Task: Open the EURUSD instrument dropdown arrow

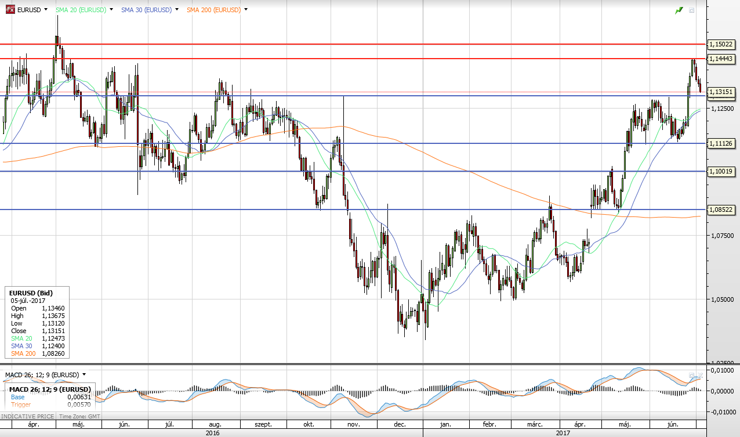Action: [x=46, y=10]
